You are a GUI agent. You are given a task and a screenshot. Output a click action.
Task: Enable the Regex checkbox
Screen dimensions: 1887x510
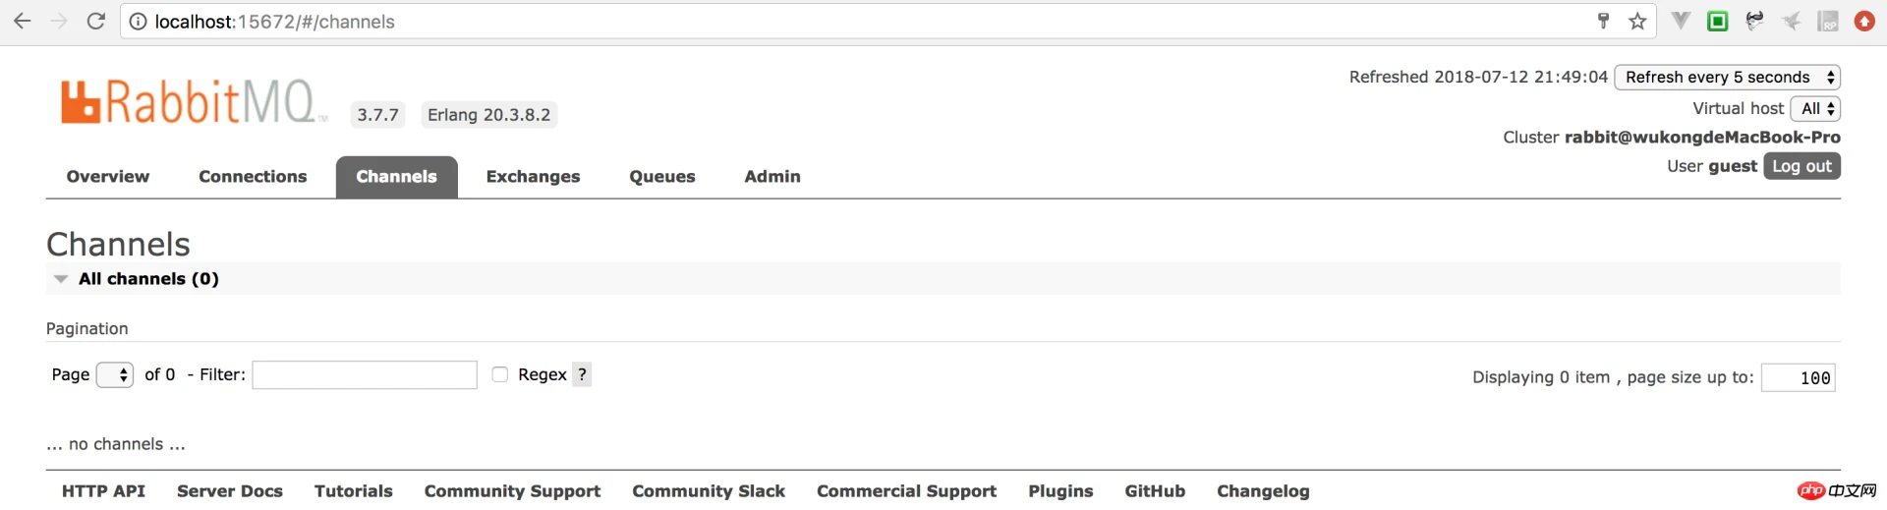(x=499, y=374)
